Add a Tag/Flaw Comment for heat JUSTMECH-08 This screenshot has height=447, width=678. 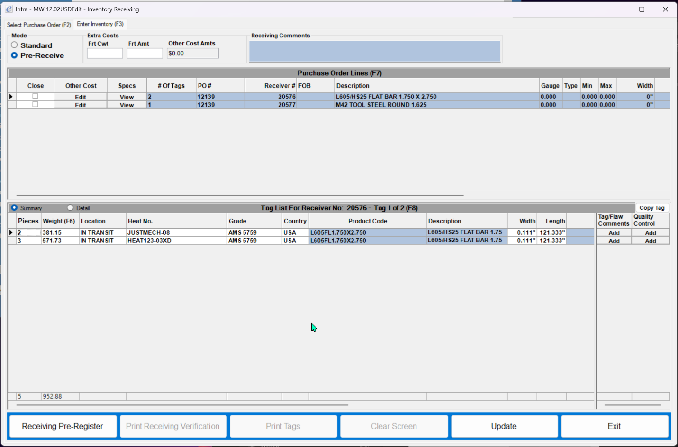click(614, 232)
